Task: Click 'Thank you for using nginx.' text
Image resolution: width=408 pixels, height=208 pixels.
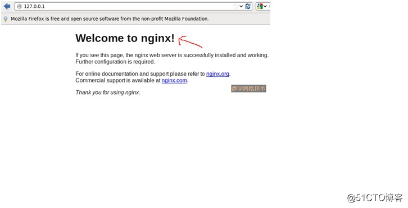Action: [108, 93]
